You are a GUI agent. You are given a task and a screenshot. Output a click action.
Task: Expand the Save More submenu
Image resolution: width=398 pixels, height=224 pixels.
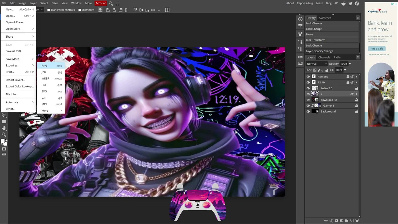click(x=19, y=59)
